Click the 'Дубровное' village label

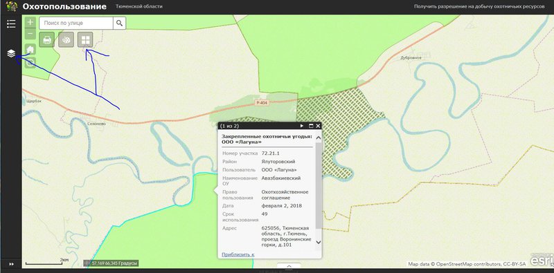tap(411, 58)
